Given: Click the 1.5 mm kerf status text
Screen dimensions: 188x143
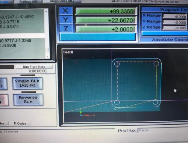Looking at the screenshot, I should point(9,132).
